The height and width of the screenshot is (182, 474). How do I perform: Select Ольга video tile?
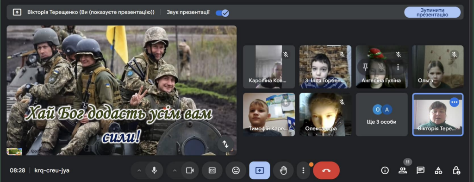(438, 67)
